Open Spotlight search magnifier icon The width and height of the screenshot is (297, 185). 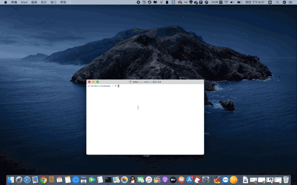click(278, 2)
